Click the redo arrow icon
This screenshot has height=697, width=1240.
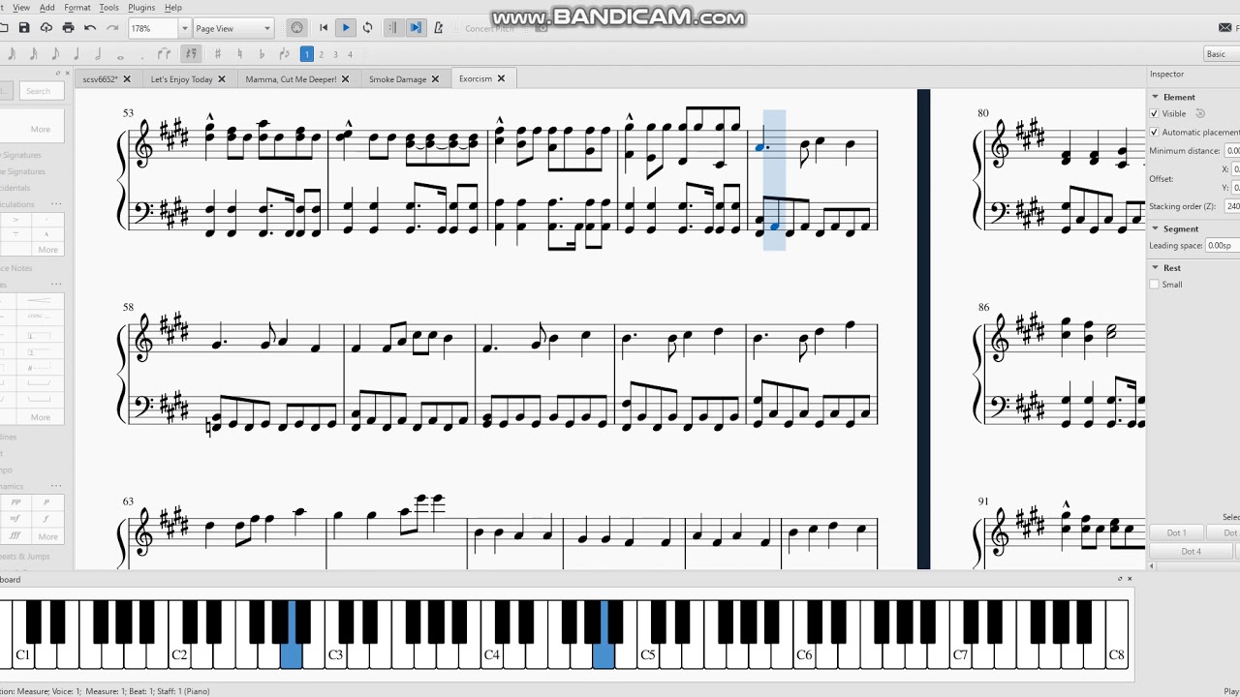112,28
